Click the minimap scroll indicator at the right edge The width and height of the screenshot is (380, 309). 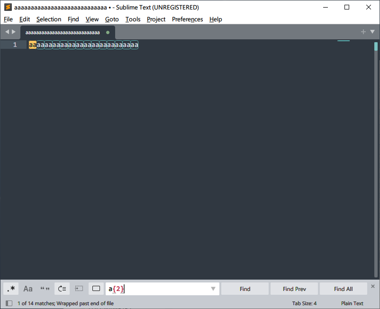point(377,47)
